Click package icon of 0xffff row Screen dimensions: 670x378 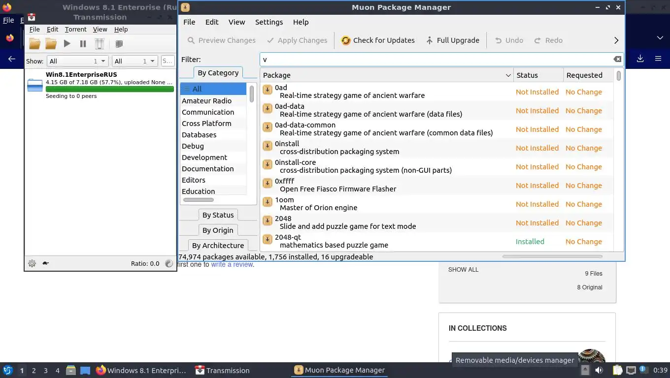coord(268,183)
